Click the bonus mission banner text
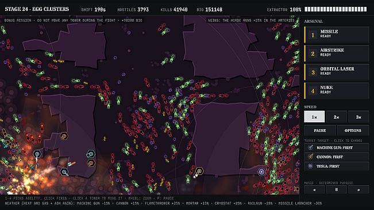 (x=73, y=21)
